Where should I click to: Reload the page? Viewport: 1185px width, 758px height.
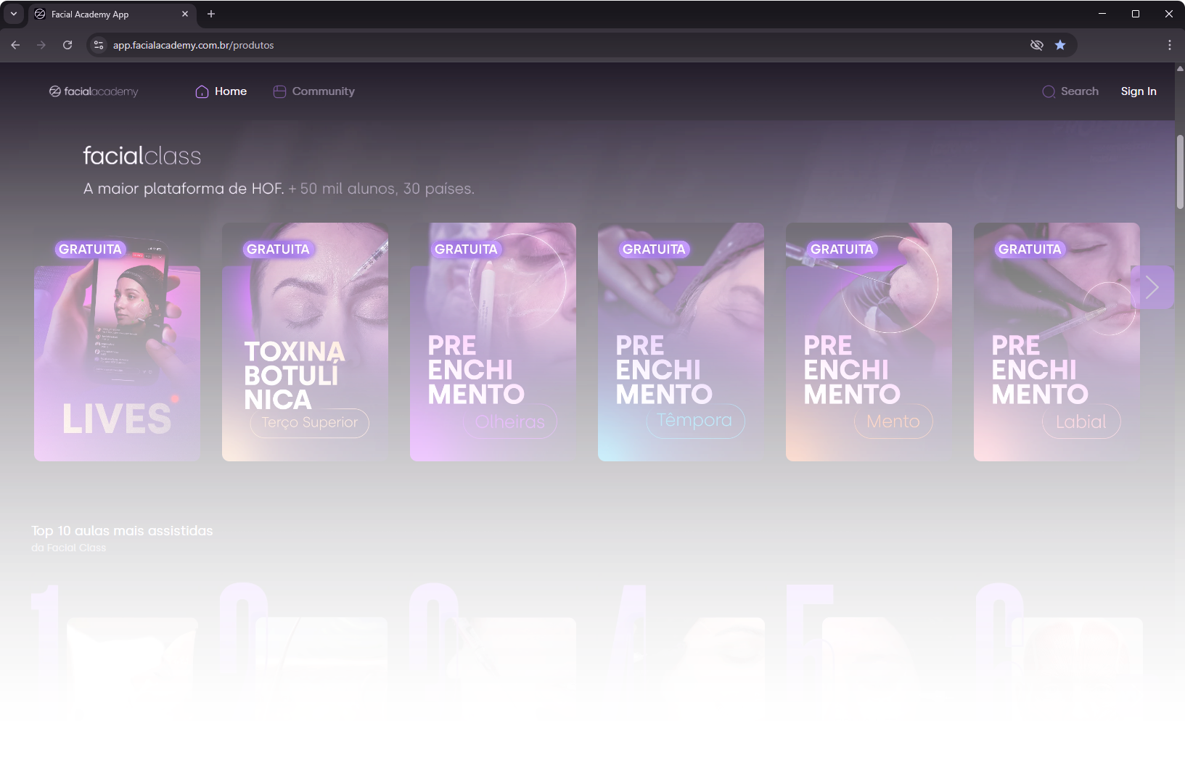point(67,45)
